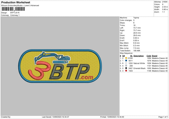Viewport: 169px width, 119px height.
Task: Click the Zoom value 1:1
Action: [163, 12]
